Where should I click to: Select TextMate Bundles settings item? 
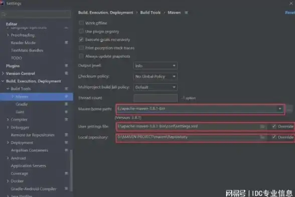(x=27, y=50)
